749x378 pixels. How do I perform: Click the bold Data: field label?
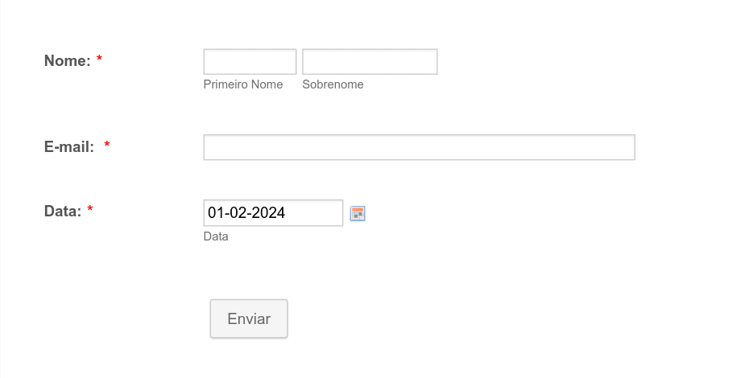63,211
